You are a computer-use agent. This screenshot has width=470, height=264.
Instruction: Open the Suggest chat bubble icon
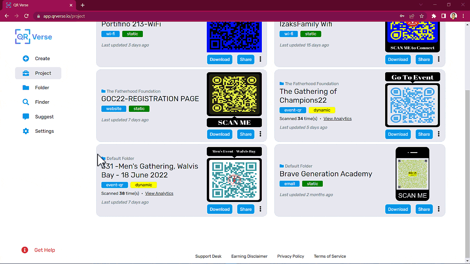click(26, 117)
